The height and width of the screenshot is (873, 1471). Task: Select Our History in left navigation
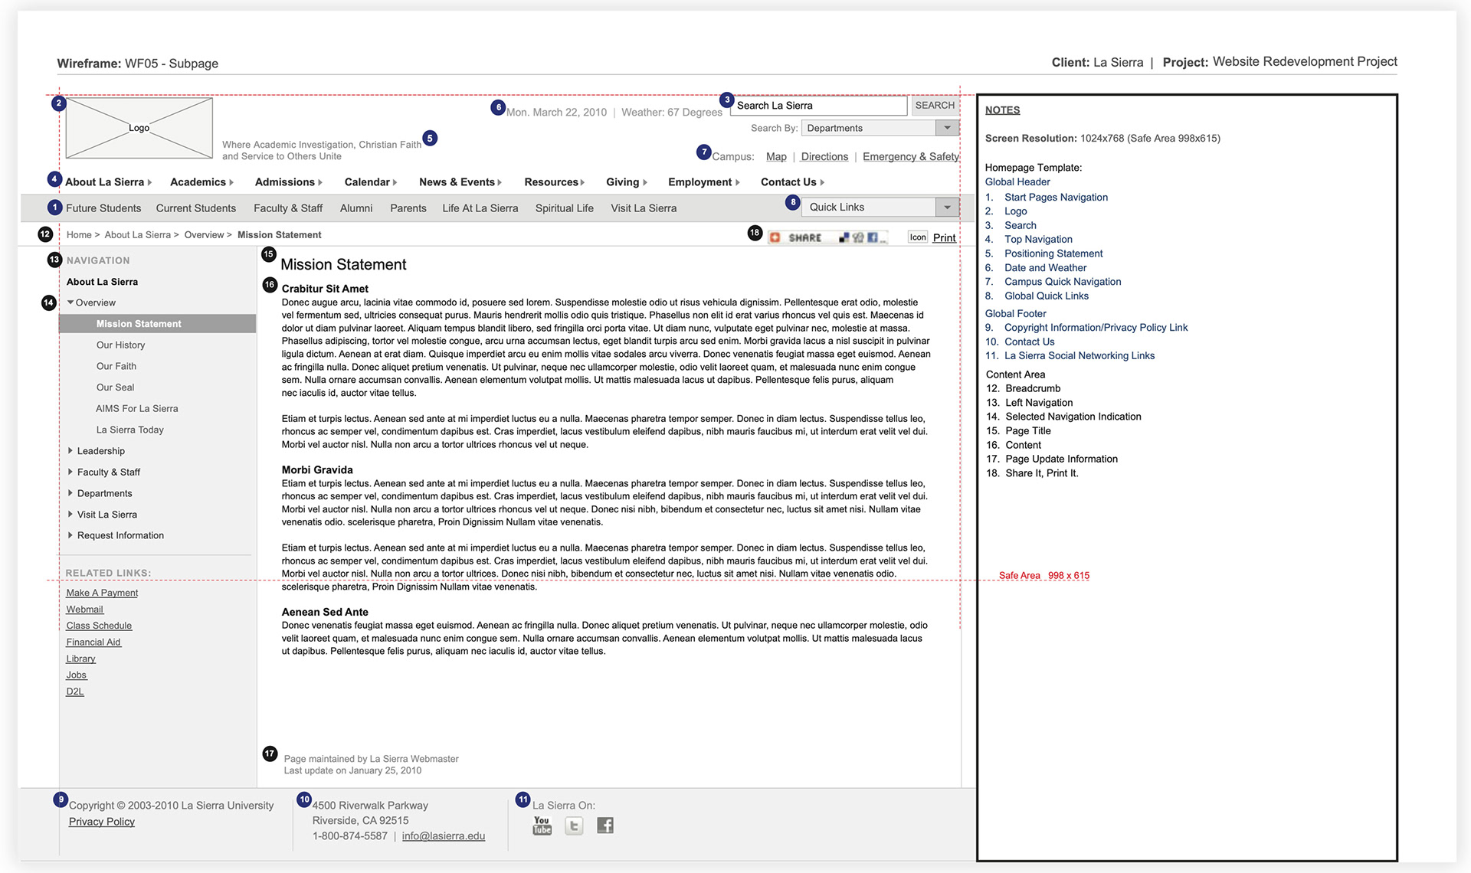pos(120,345)
